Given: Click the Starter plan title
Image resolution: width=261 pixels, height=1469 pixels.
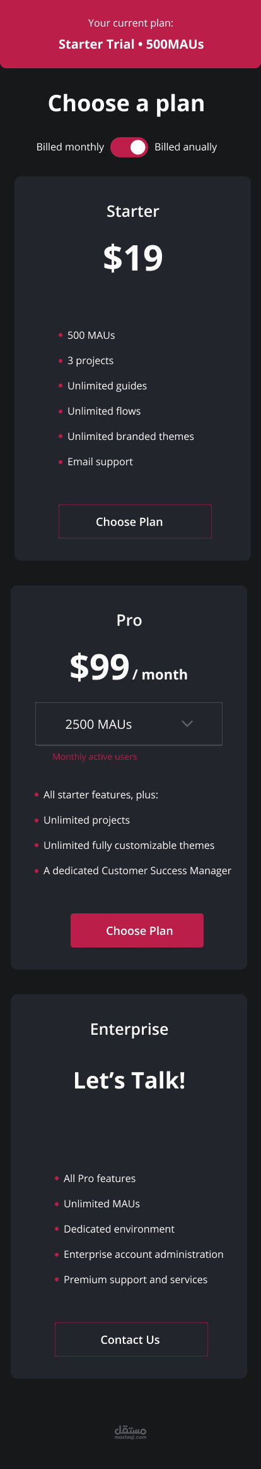Looking at the screenshot, I should (x=133, y=211).
